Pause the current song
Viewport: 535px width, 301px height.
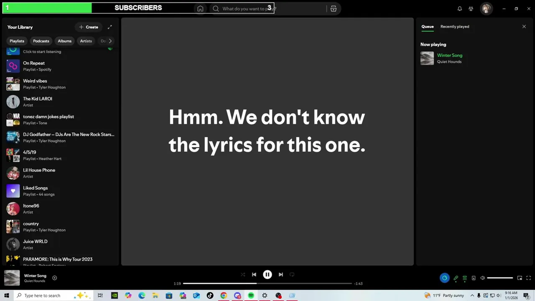tap(267, 275)
